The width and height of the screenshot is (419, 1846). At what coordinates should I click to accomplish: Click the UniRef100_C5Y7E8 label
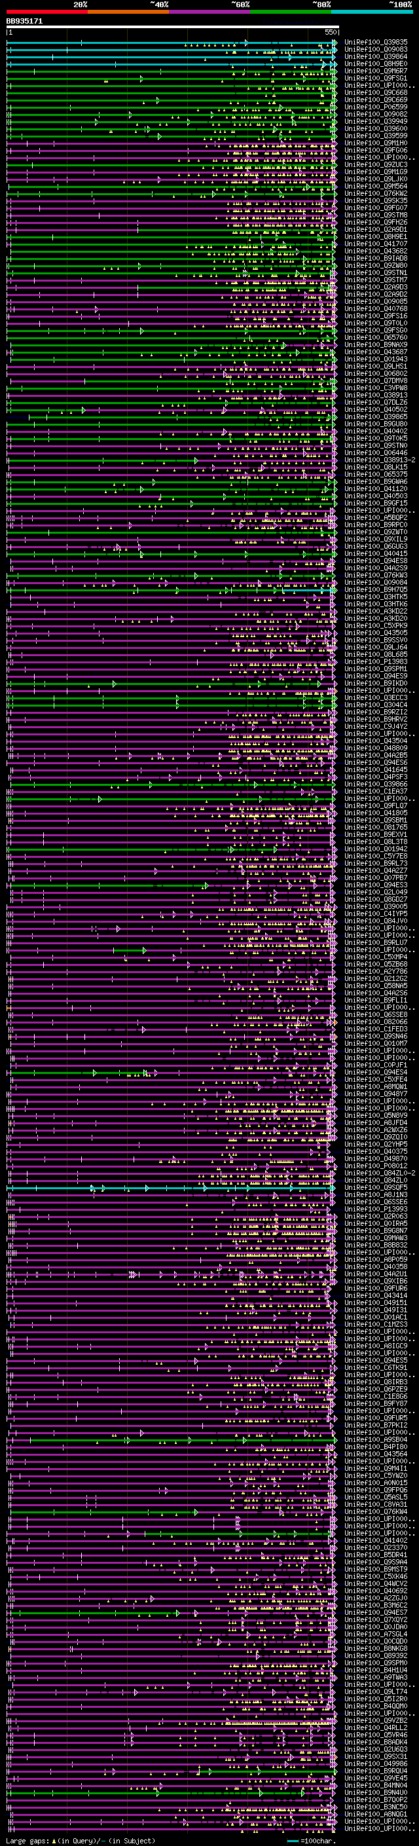click(x=376, y=857)
